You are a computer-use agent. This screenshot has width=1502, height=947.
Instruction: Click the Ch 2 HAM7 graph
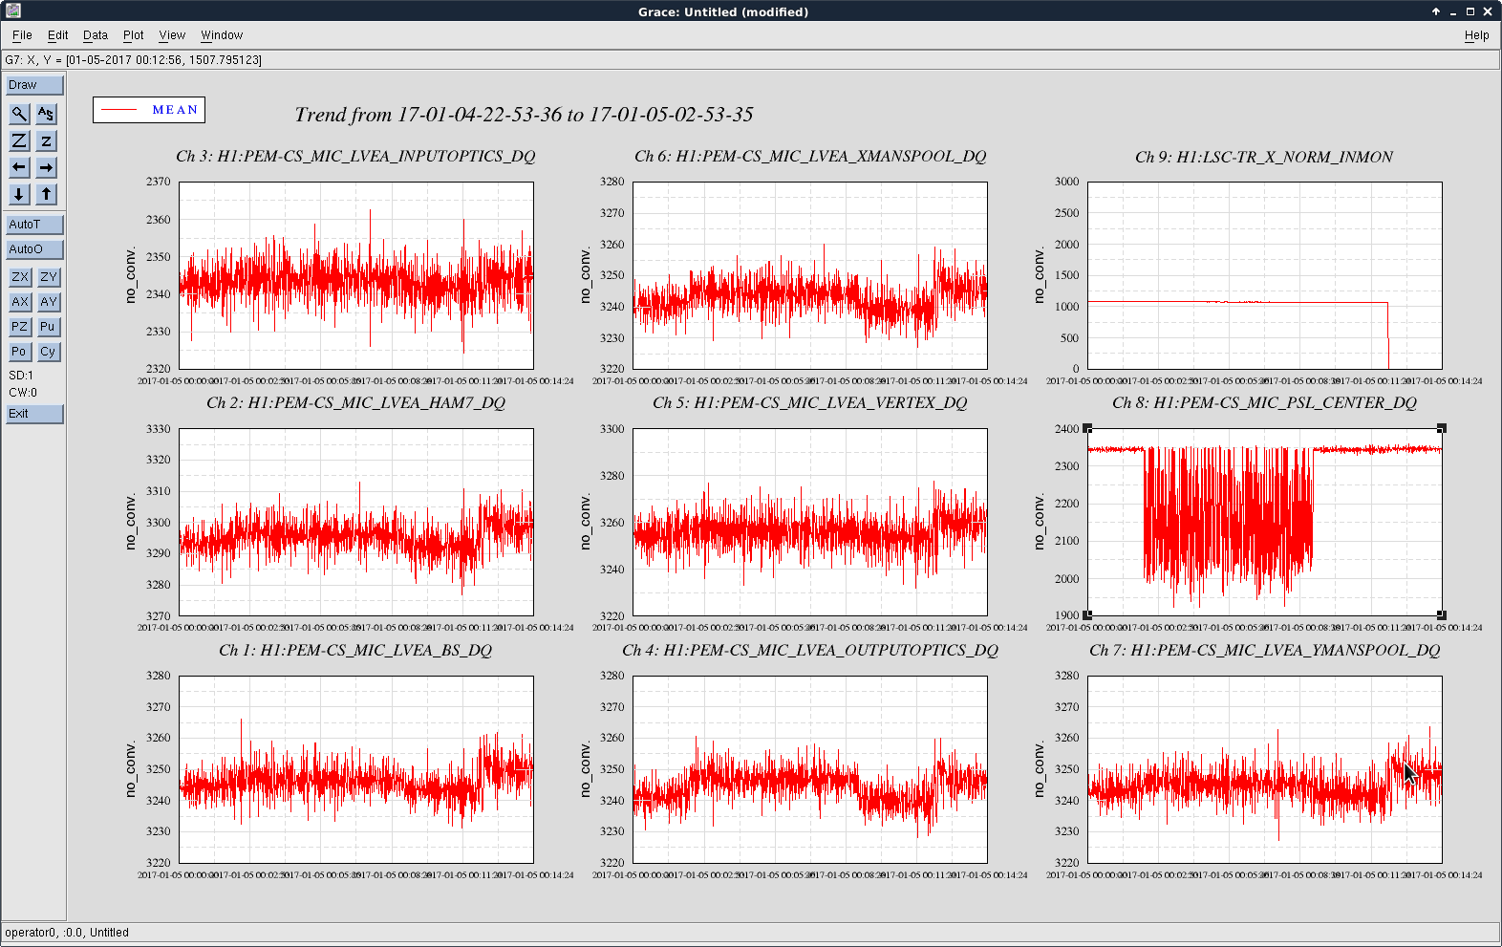pos(356,522)
